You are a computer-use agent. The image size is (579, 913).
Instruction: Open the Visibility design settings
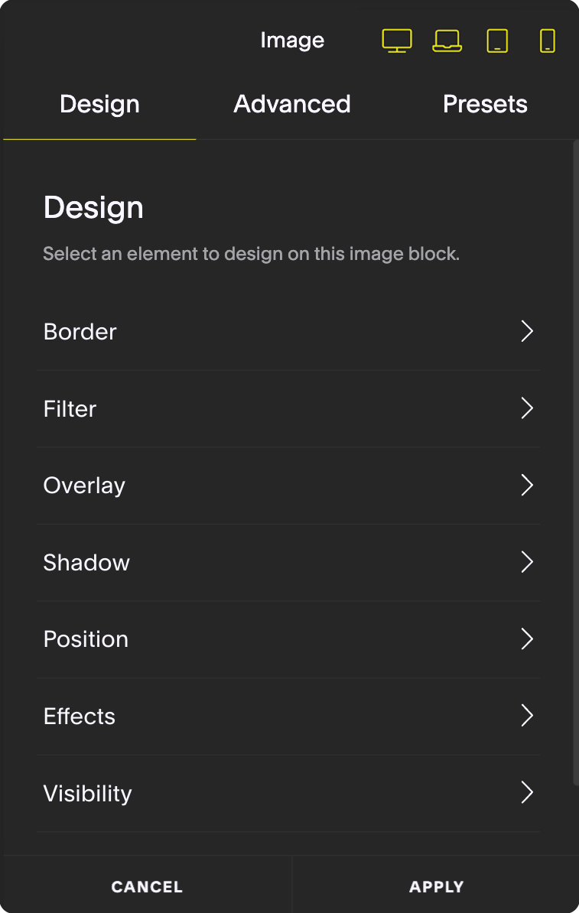point(87,793)
